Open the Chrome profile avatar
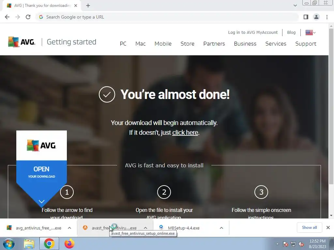The width and height of the screenshot is (334, 250). 316,17
